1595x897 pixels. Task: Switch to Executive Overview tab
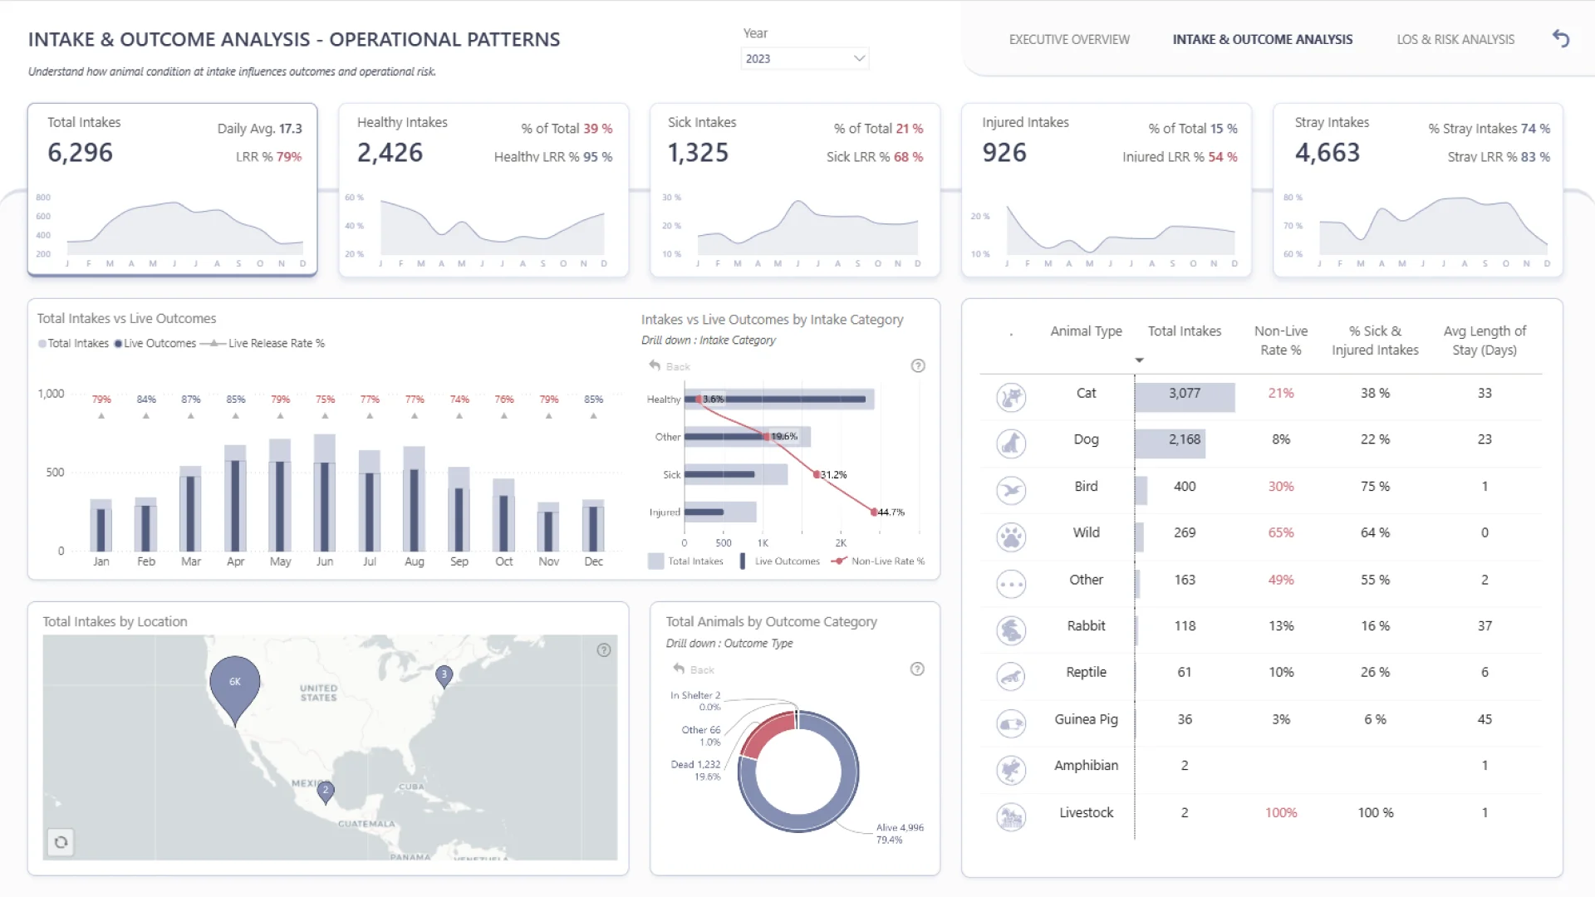[1069, 39]
